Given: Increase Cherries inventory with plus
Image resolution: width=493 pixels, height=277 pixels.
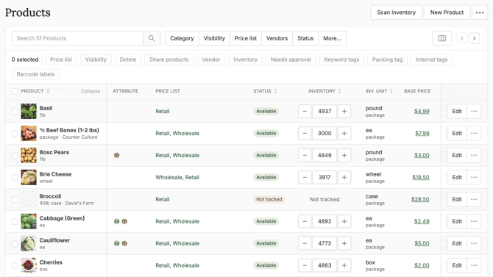Looking at the screenshot, I should [344, 265].
